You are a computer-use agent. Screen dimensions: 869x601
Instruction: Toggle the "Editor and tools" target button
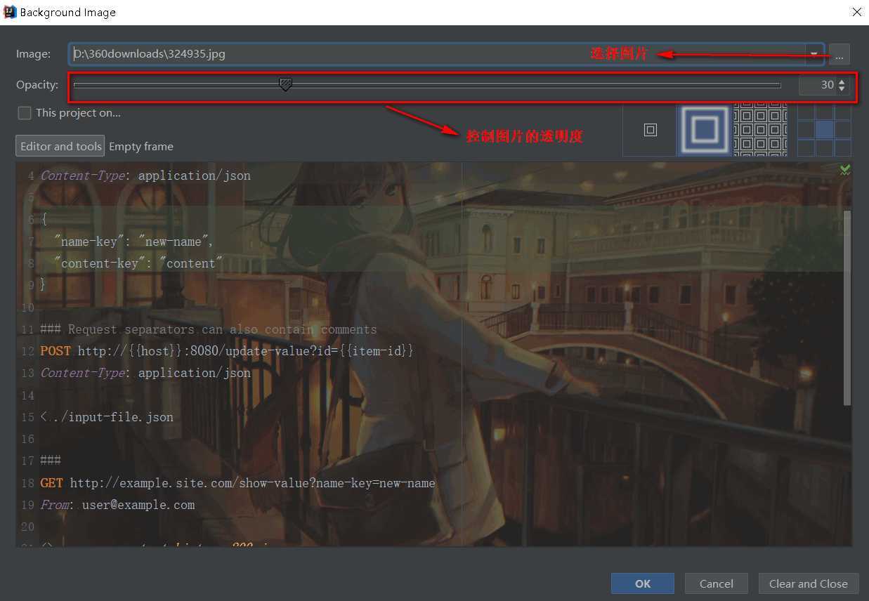[x=60, y=146]
